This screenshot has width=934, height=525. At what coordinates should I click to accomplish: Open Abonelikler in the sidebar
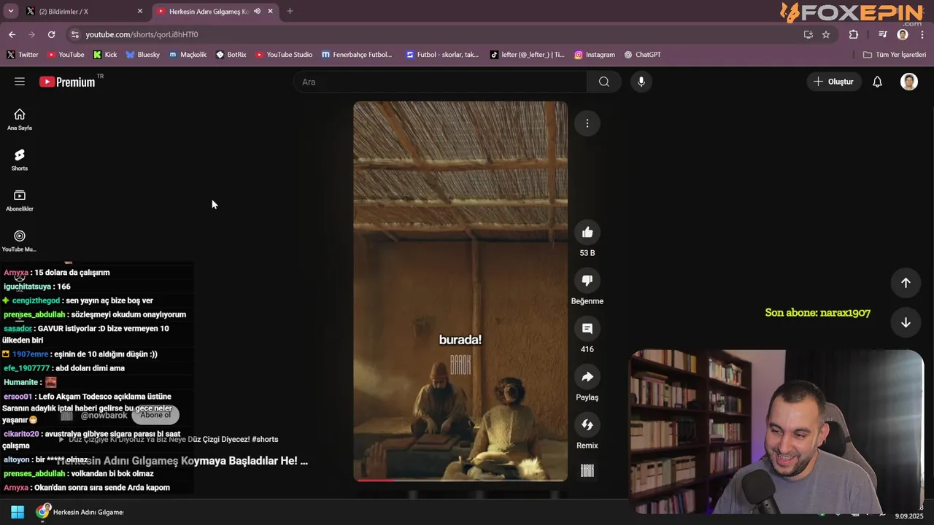20,201
